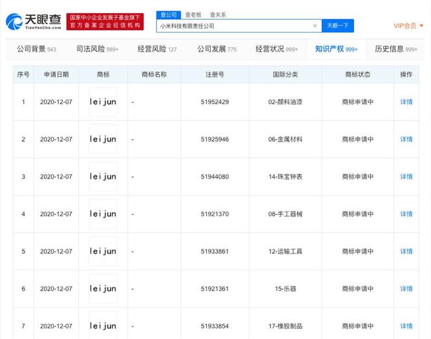431x339 pixels.
Task: Click the 08-手工器械 classification cell
Action: [x=285, y=214]
